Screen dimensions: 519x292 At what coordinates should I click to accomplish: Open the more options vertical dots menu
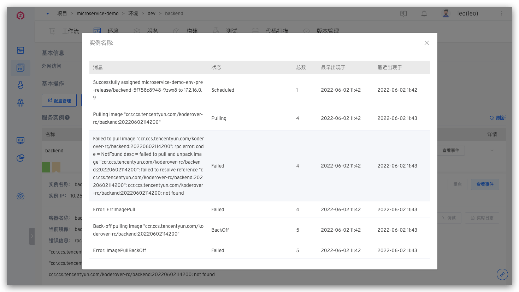[502, 13]
